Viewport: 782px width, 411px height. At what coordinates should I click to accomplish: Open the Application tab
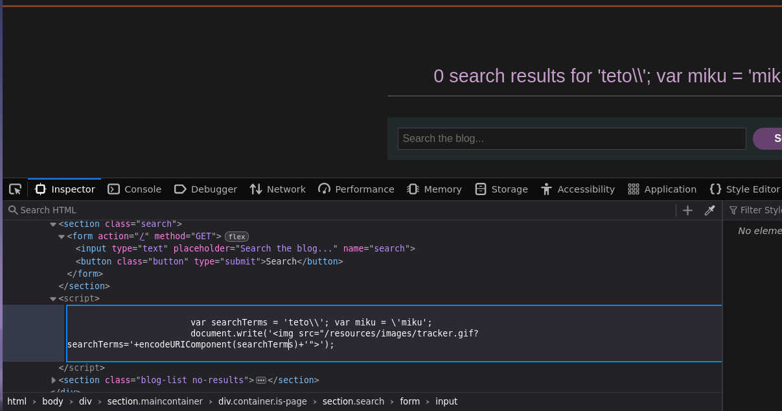[x=661, y=189]
